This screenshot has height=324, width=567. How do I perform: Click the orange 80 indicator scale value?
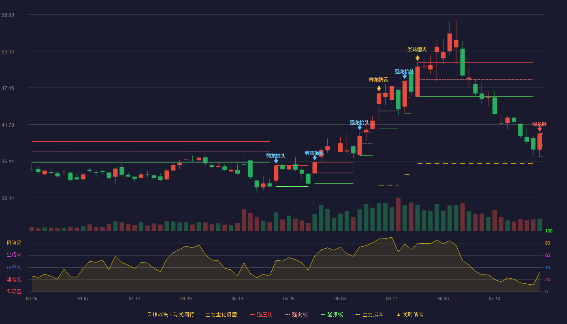coord(548,243)
